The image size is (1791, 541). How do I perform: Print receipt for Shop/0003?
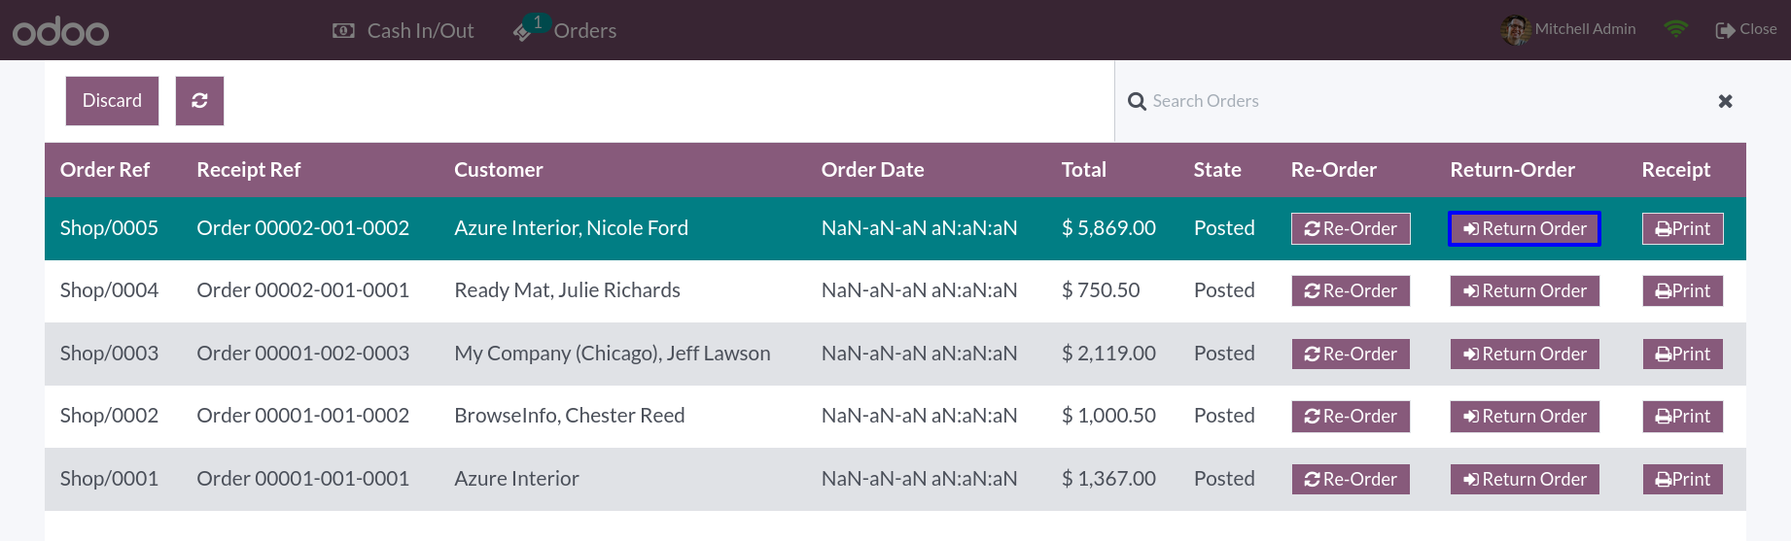1683,355
